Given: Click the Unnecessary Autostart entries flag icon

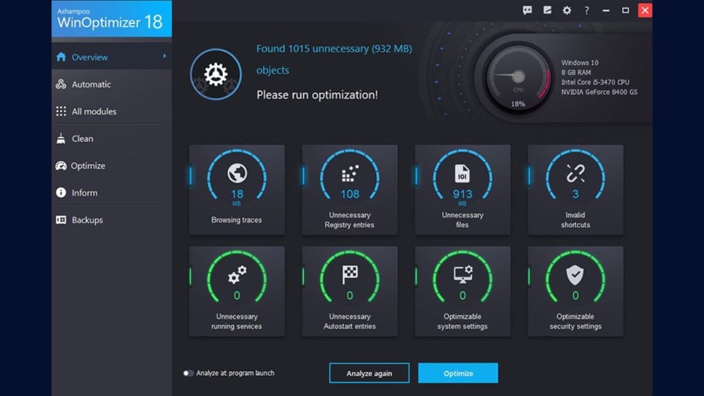Looking at the screenshot, I should tap(350, 275).
